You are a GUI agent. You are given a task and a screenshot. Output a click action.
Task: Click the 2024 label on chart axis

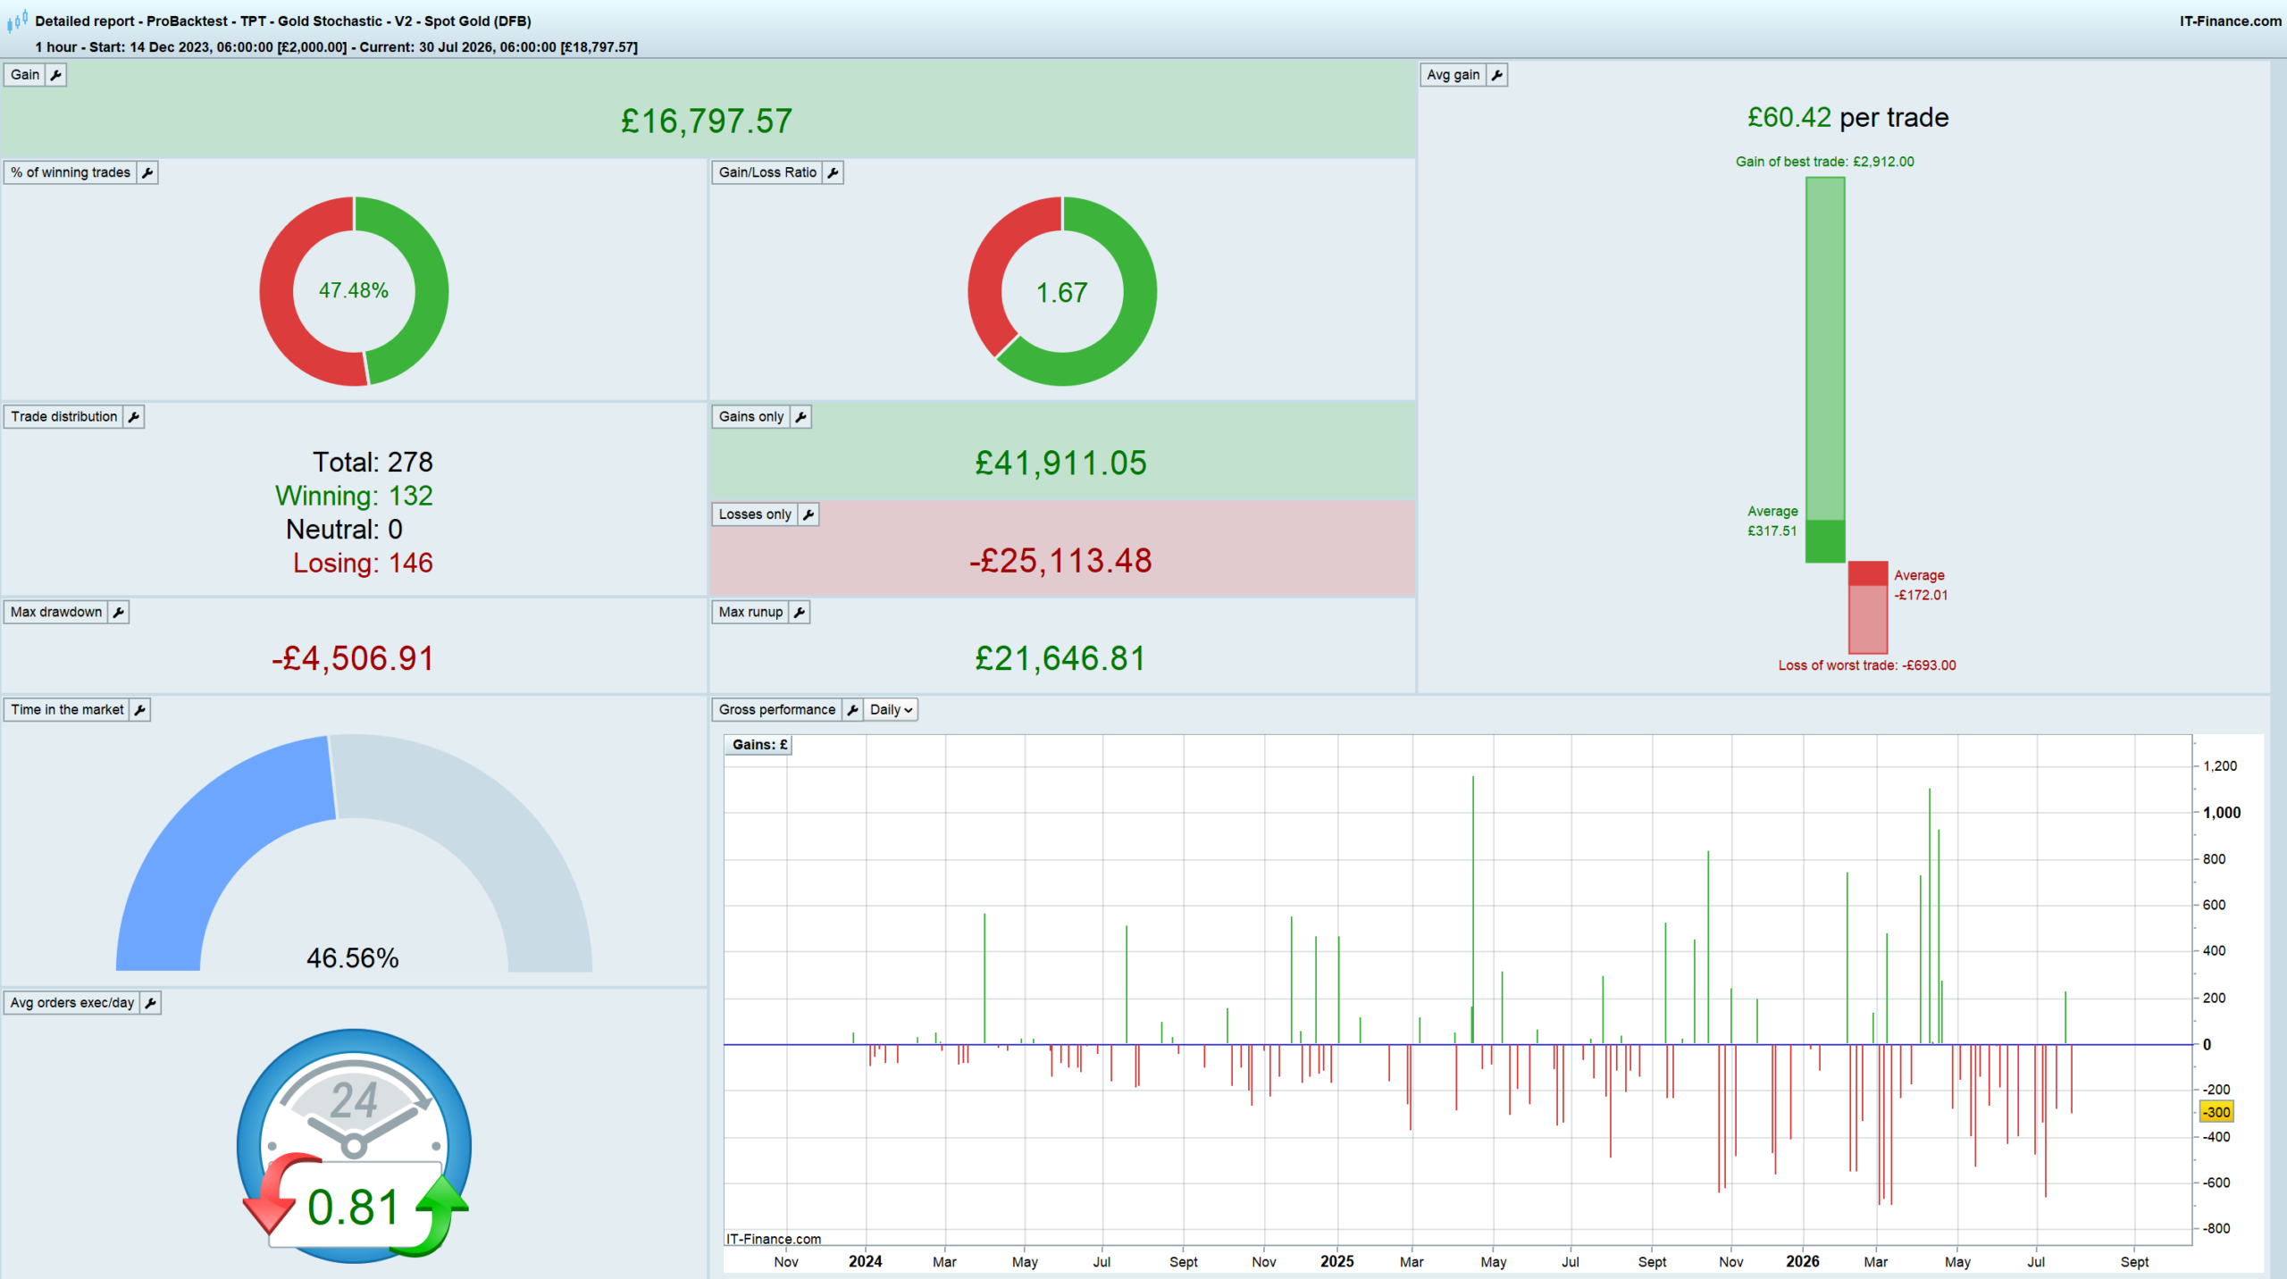point(865,1262)
